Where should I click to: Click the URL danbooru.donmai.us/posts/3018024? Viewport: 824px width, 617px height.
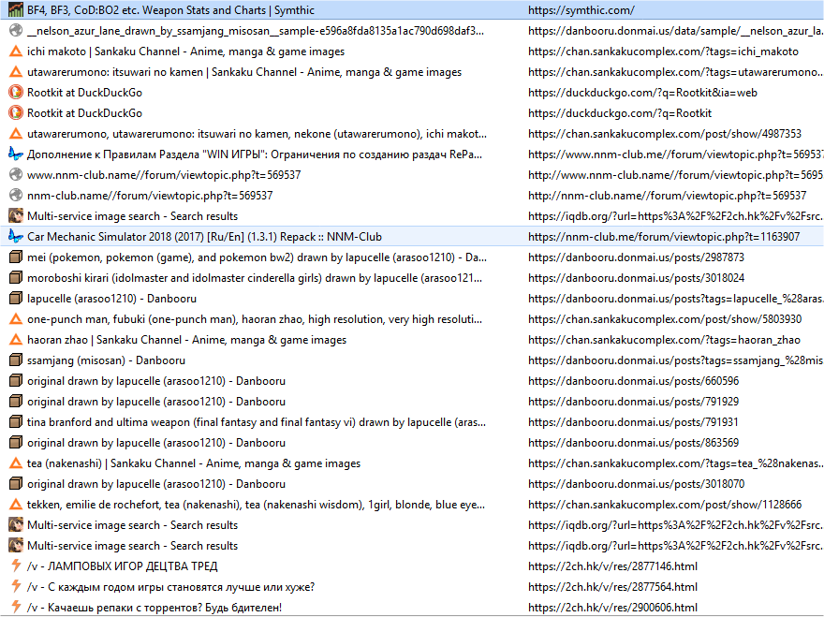(637, 277)
